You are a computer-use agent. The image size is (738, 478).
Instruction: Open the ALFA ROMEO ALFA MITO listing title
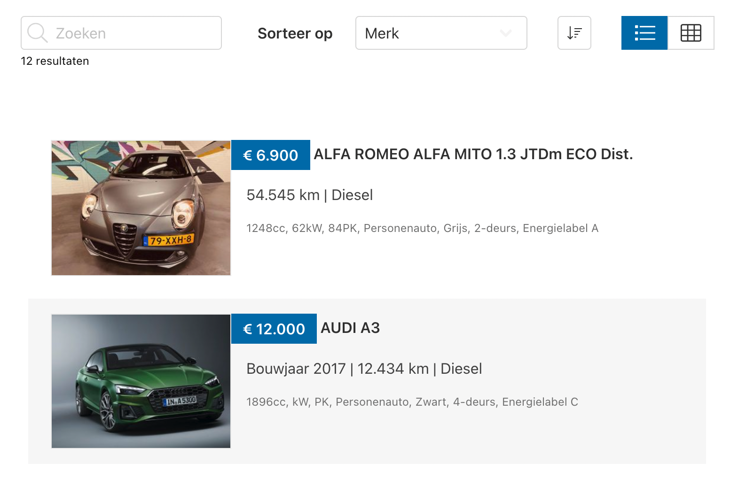pyautogui.click(x=473, y=154)
